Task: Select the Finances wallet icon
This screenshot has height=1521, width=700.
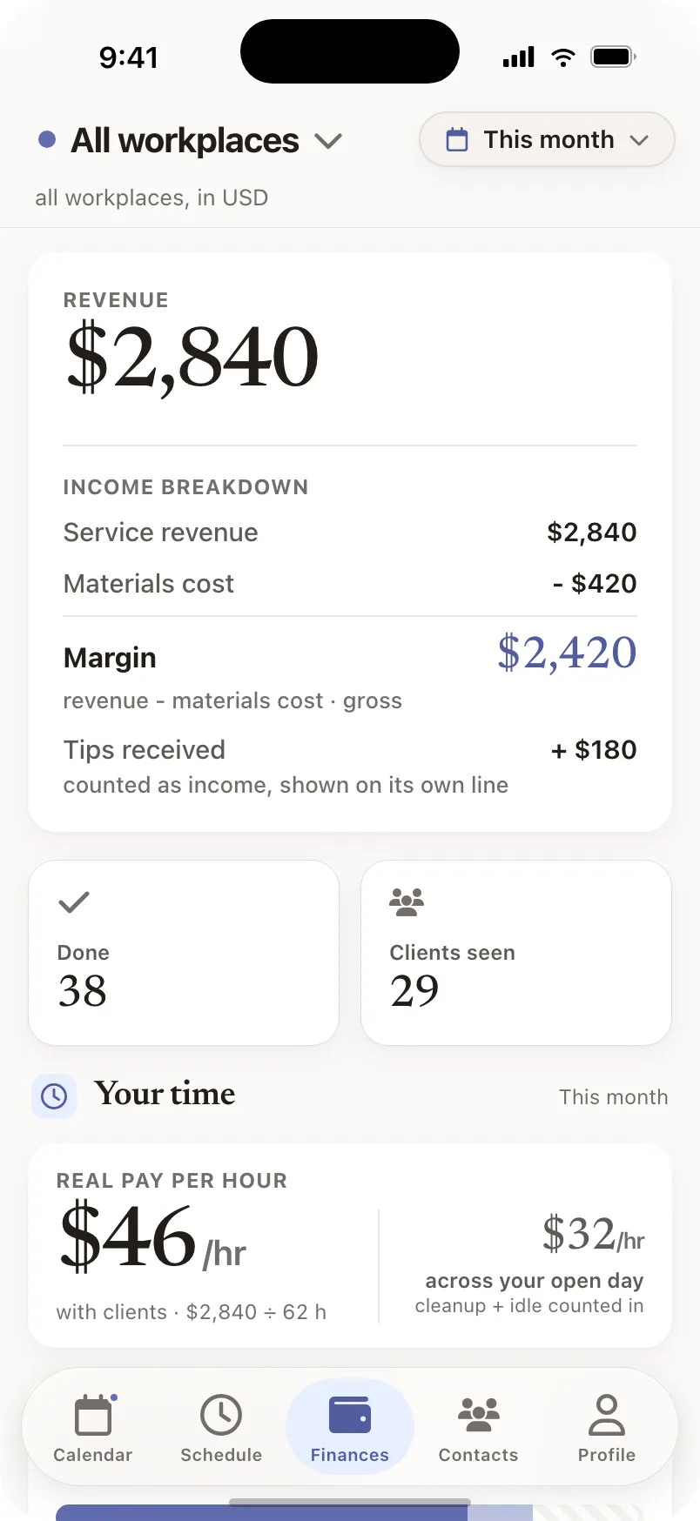Action: [x=350, y=1415]
